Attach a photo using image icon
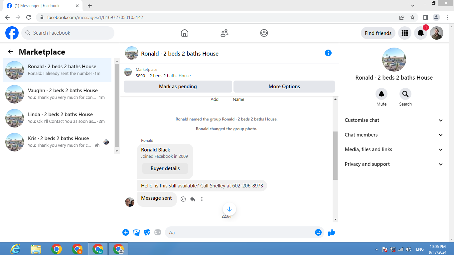The width and height of the screenshot is (454, 255). click(136, 232)
